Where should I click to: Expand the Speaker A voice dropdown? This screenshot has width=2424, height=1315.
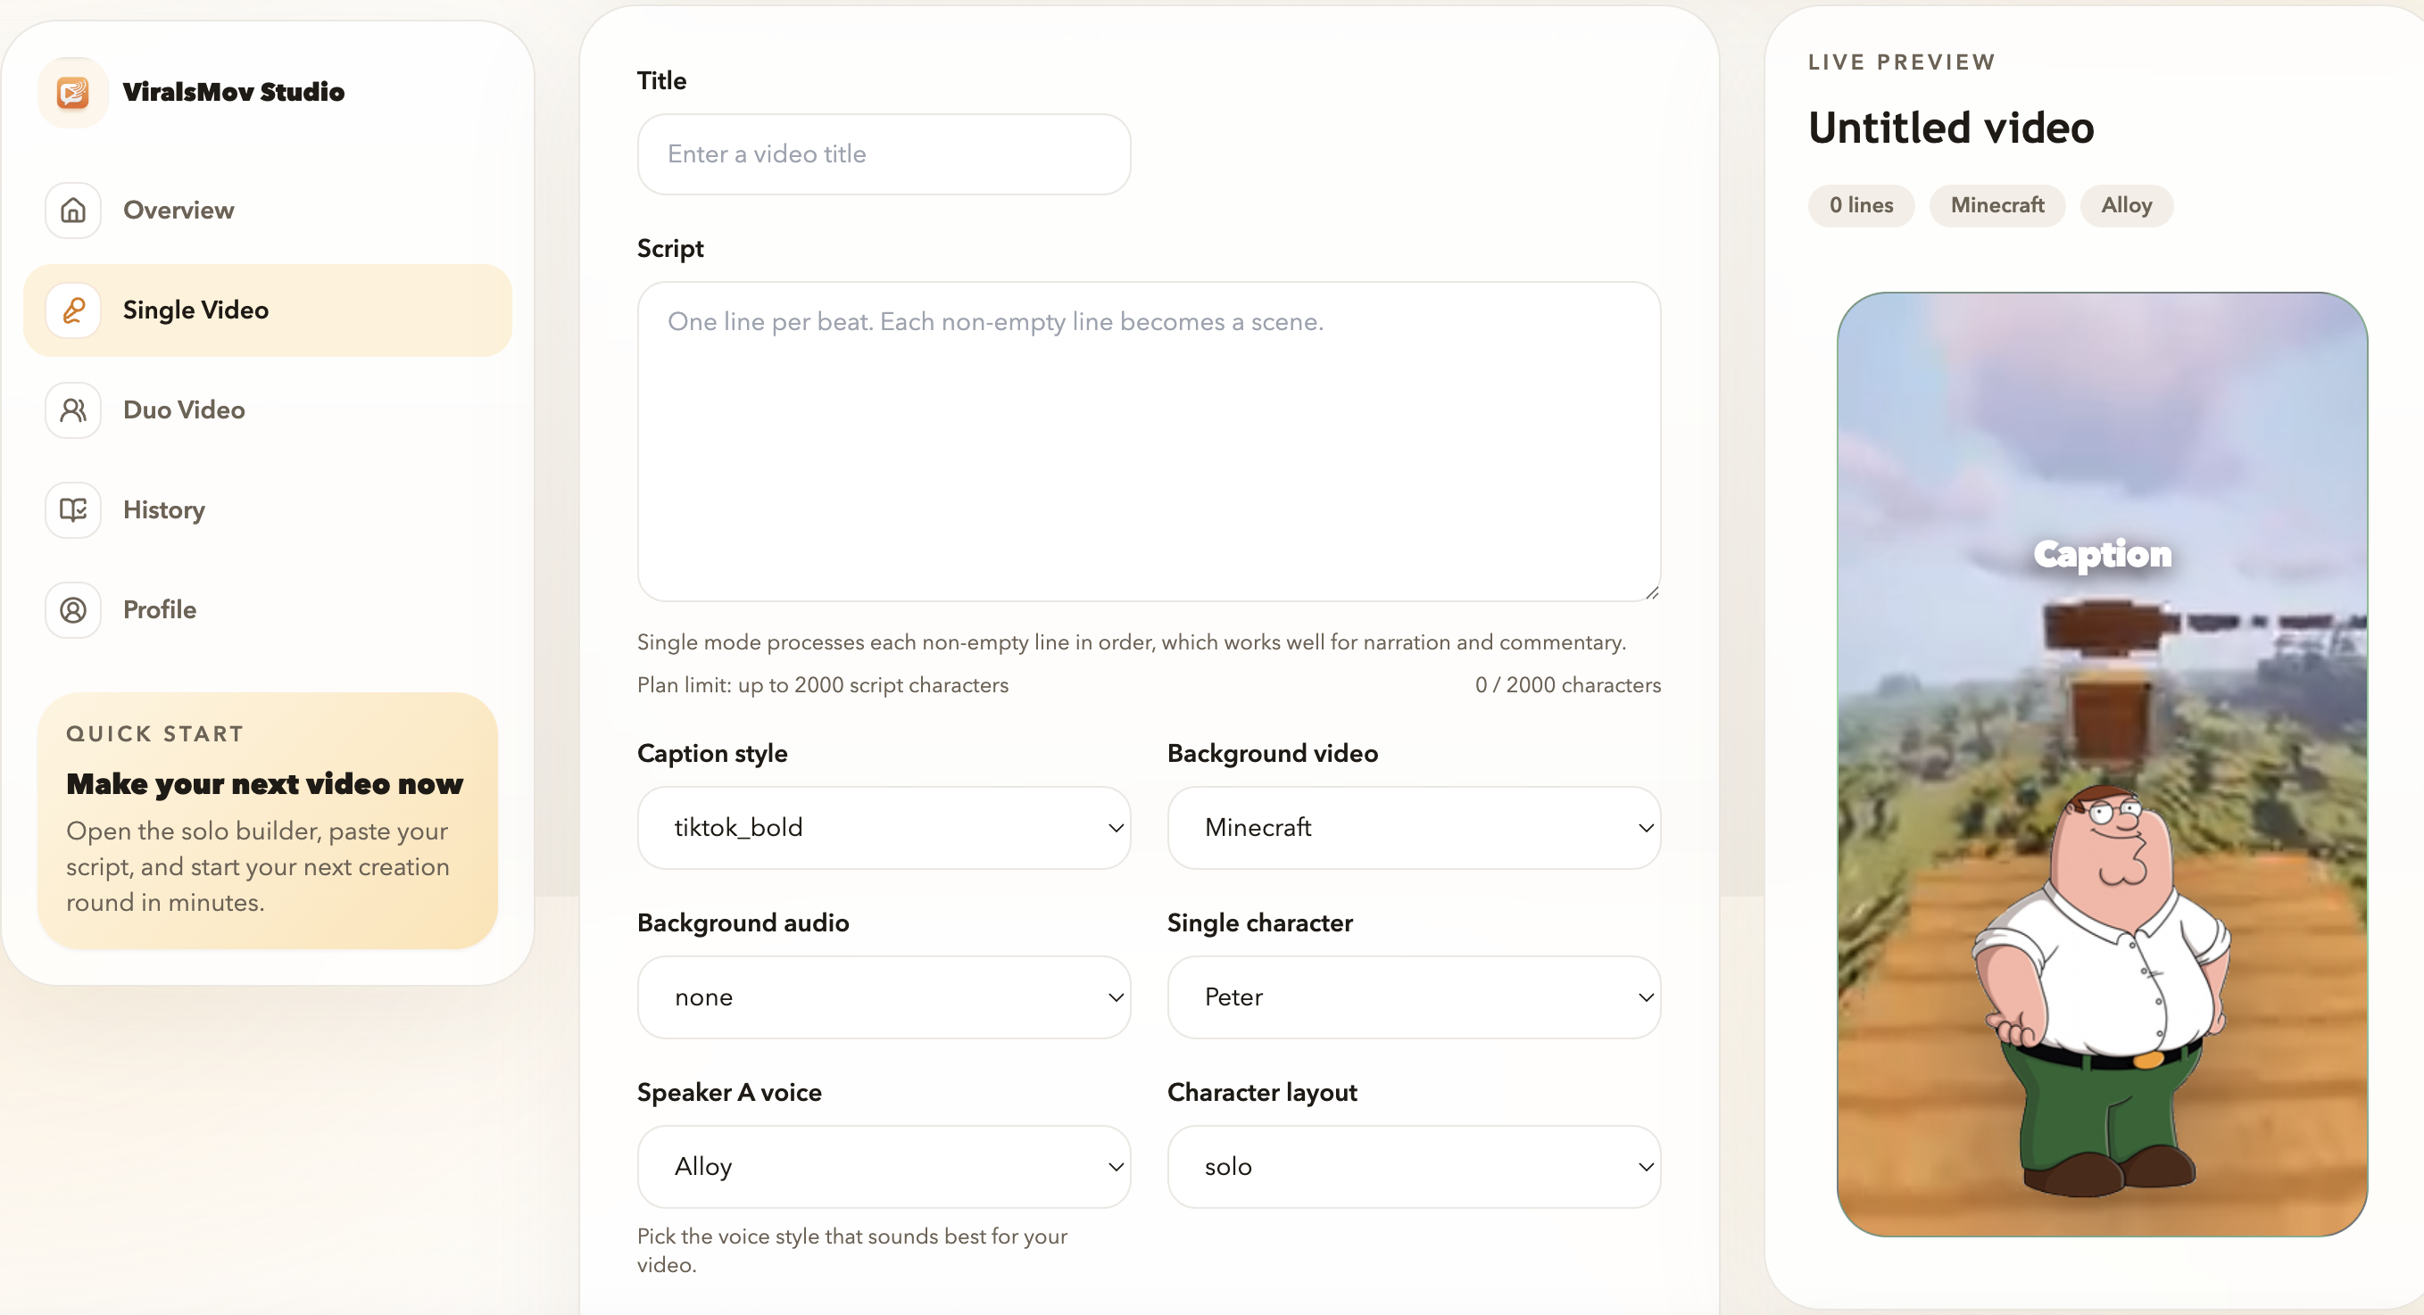(883, 1166)
